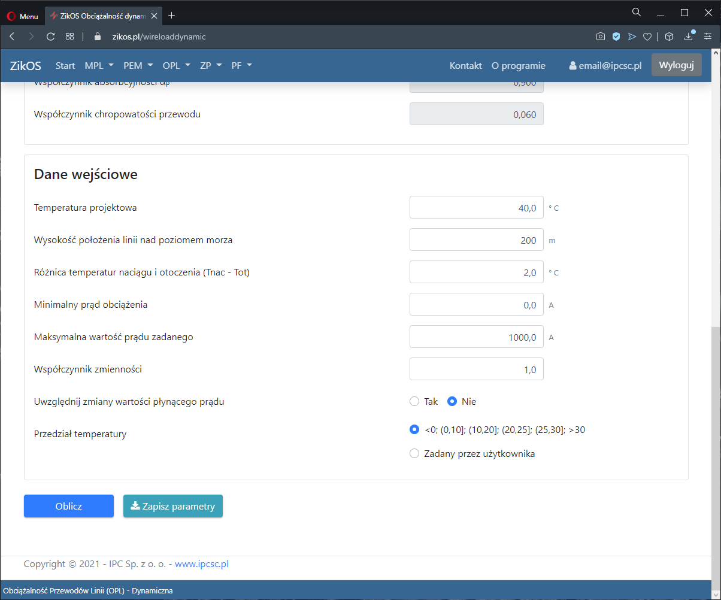This screenshot has width=721, height=600.
Task: Expand the OPL menu in navbar
Action: 176,65
